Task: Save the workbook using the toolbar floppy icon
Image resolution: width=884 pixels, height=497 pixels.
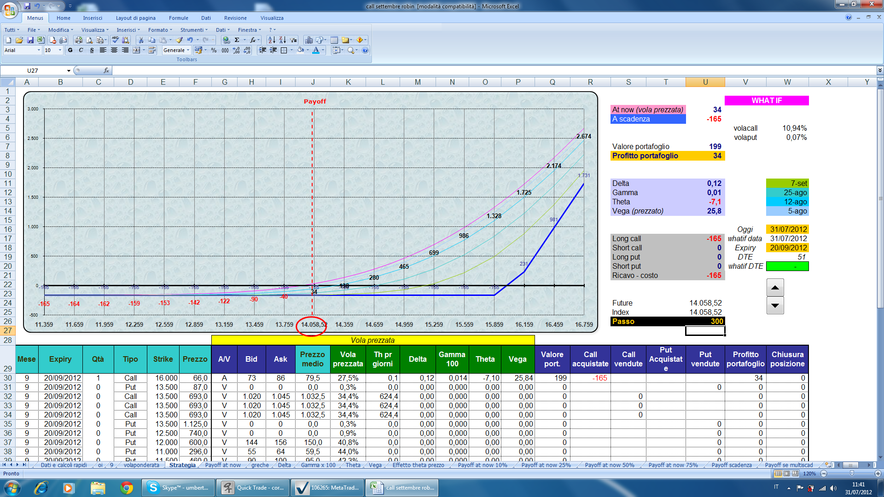Action: (30, 40)
